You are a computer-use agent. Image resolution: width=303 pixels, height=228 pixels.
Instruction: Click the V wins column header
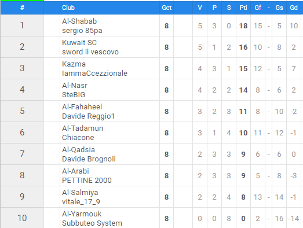coord(200,8)
